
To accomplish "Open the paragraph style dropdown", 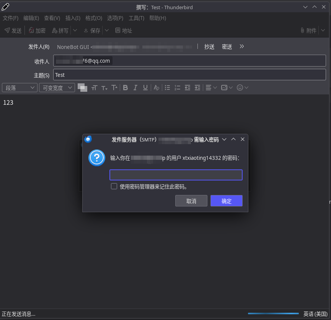I will 20,88.
